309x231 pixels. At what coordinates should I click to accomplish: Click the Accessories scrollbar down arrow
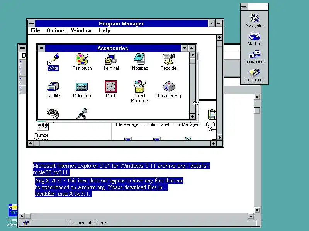(x=192, y=116)
